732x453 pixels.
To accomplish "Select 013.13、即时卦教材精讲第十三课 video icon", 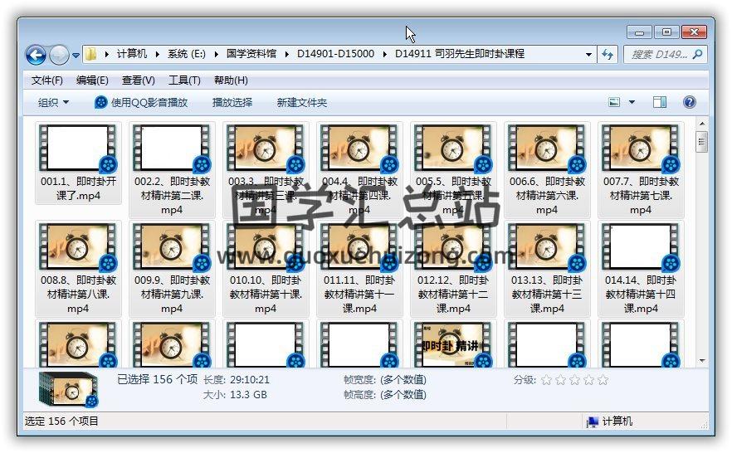I will 547,247.
